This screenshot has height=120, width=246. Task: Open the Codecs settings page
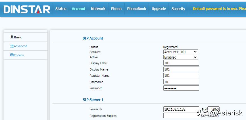(x=25, y=55)
